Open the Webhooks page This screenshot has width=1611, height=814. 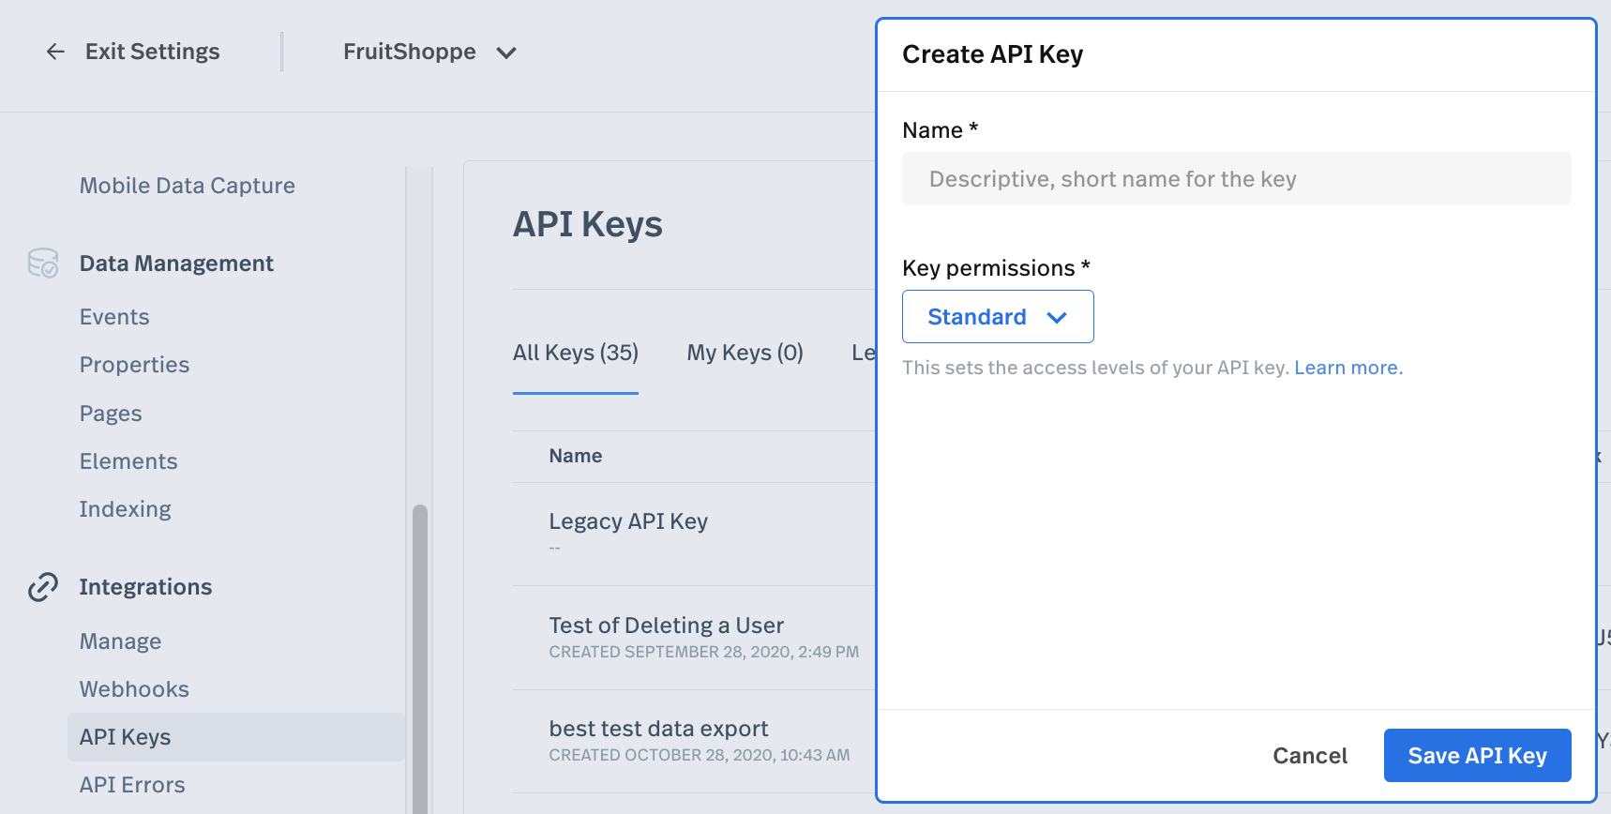tap(134, 689)
